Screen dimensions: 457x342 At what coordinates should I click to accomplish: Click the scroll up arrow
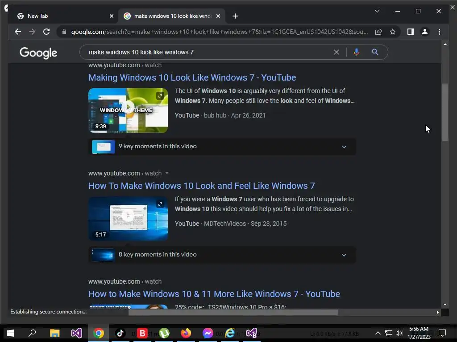click(x=445, y=44)
